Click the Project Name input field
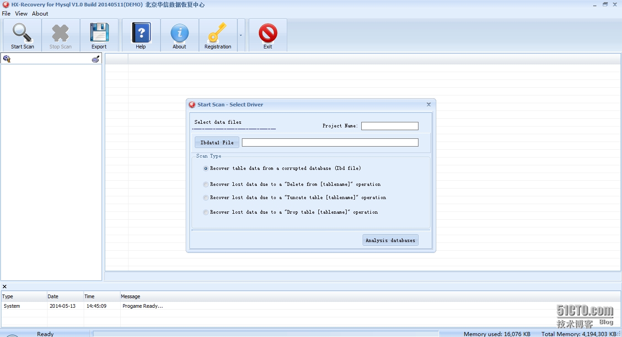Image resolution: width=622 pixels, height=337 pixels. [390, 126]
